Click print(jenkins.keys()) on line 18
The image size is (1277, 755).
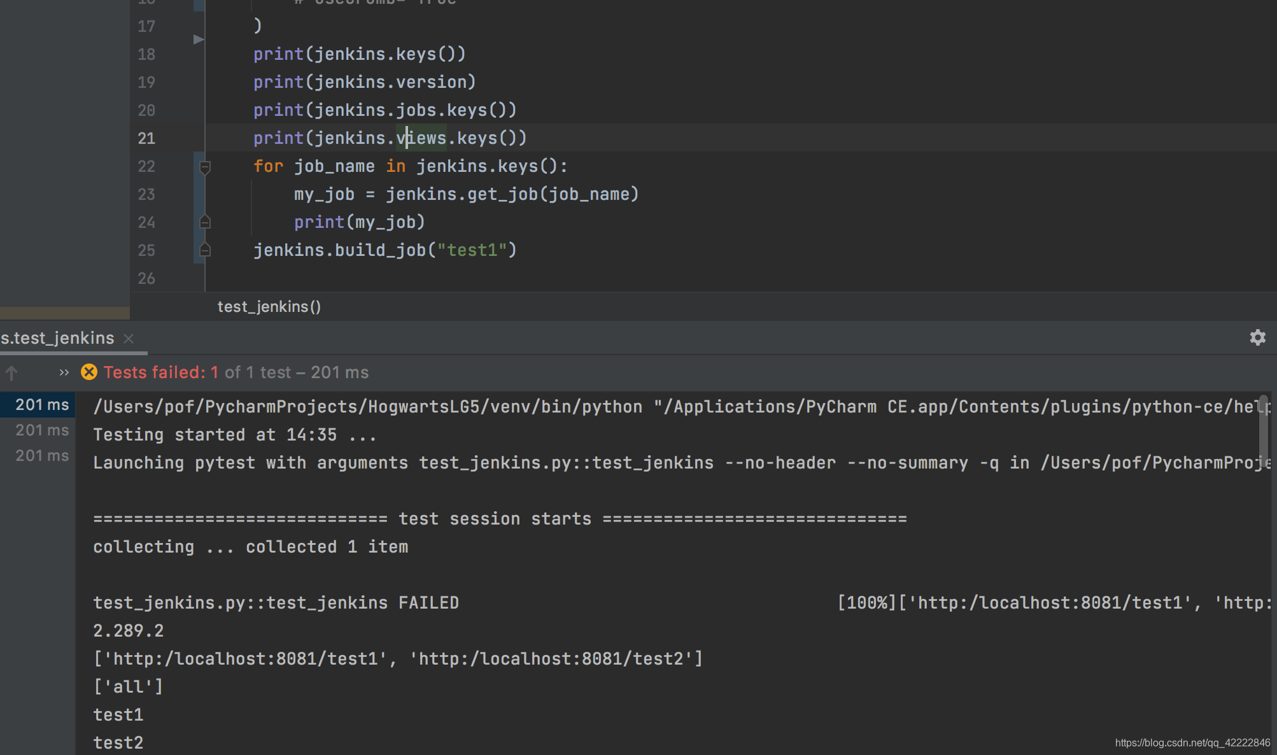360,54
